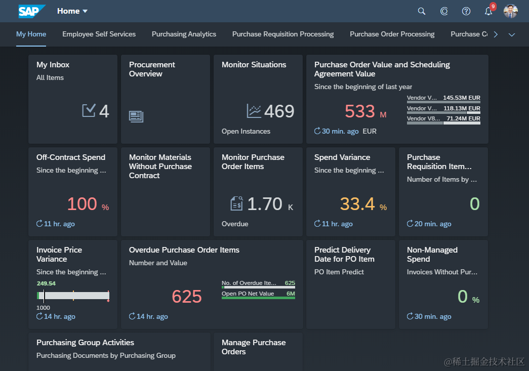Viewport: 529px width, 371px height.
Task: Open the CoPilot circle icon
Action: (444, 11)
